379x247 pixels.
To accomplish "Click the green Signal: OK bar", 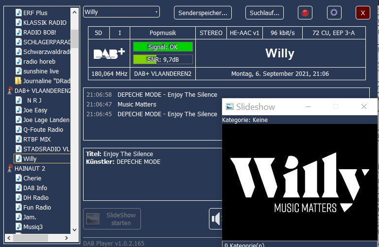I will (163, 47).
